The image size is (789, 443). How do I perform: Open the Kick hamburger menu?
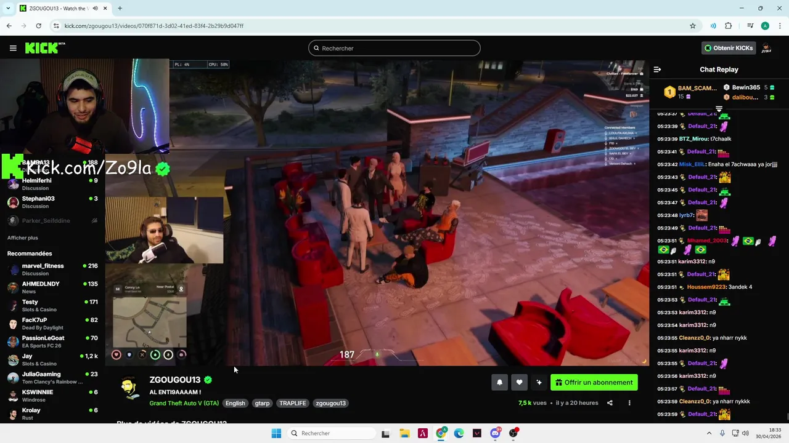(x=13, y=48)
